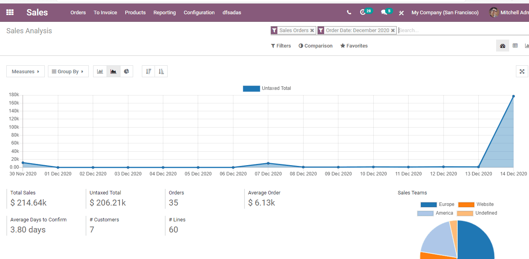Select the # Lines 60 measure
The width and height of the screenshot is (529, 259).
click(x=204, y=225)
